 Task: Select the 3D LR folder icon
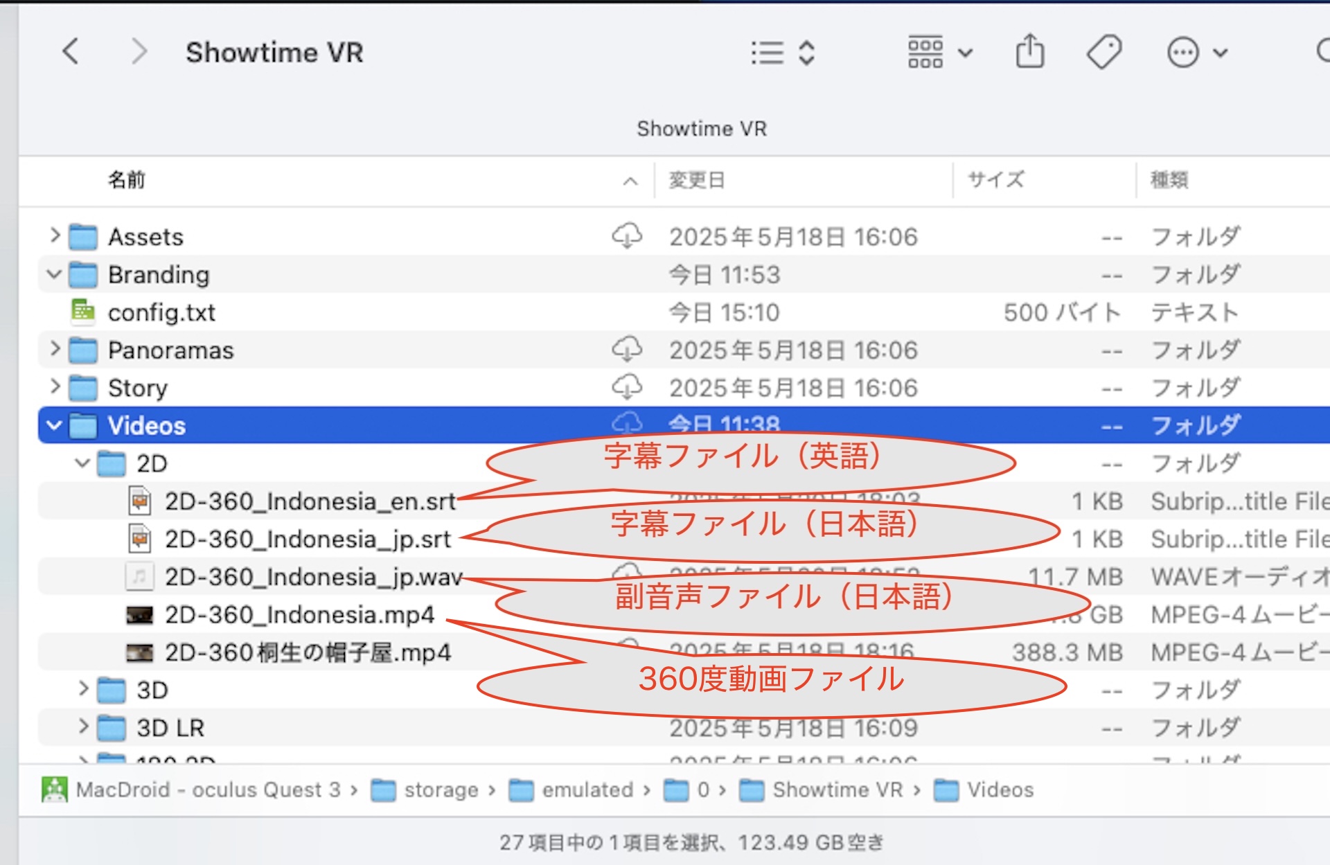point(112,728)
